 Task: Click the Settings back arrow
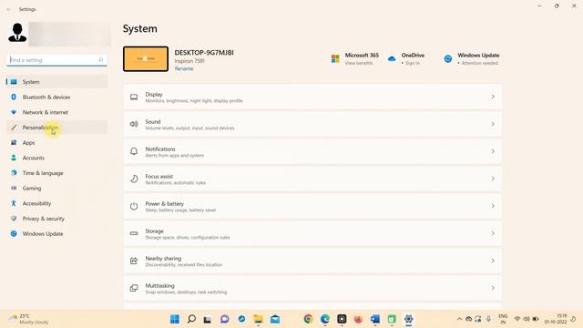(x=9, y=9)
